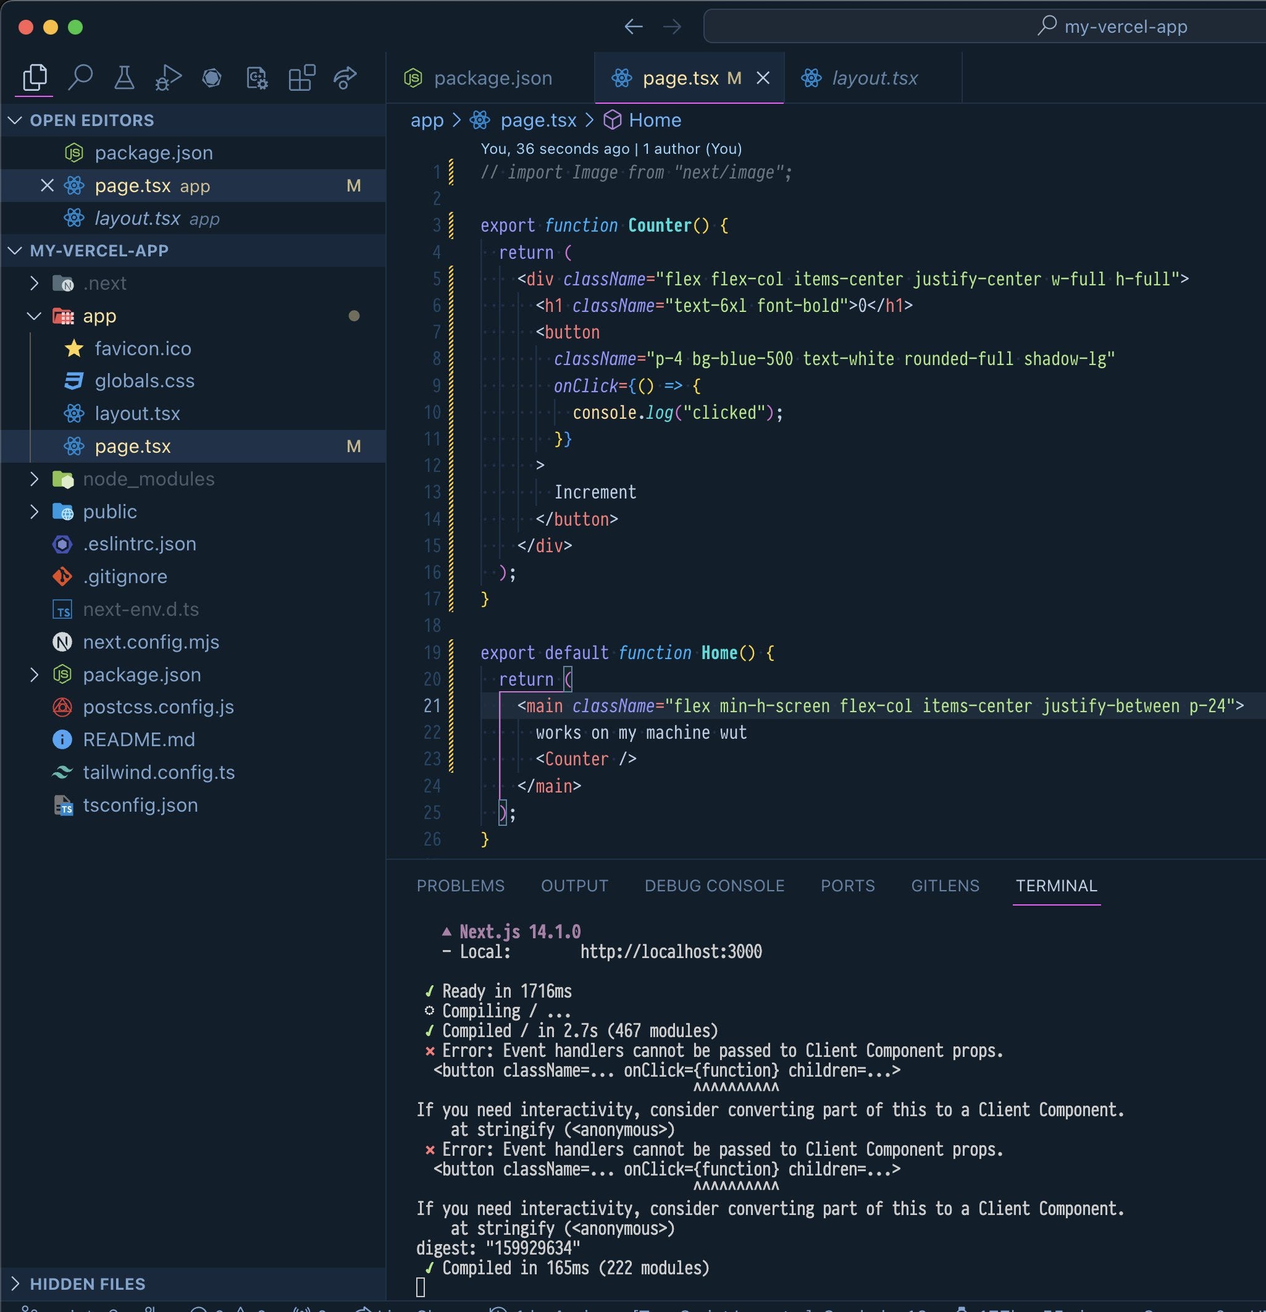Open tailwind.config.ts from the file tree
Viewport: 1266px width, 1312px height.
tap(159, 773)
